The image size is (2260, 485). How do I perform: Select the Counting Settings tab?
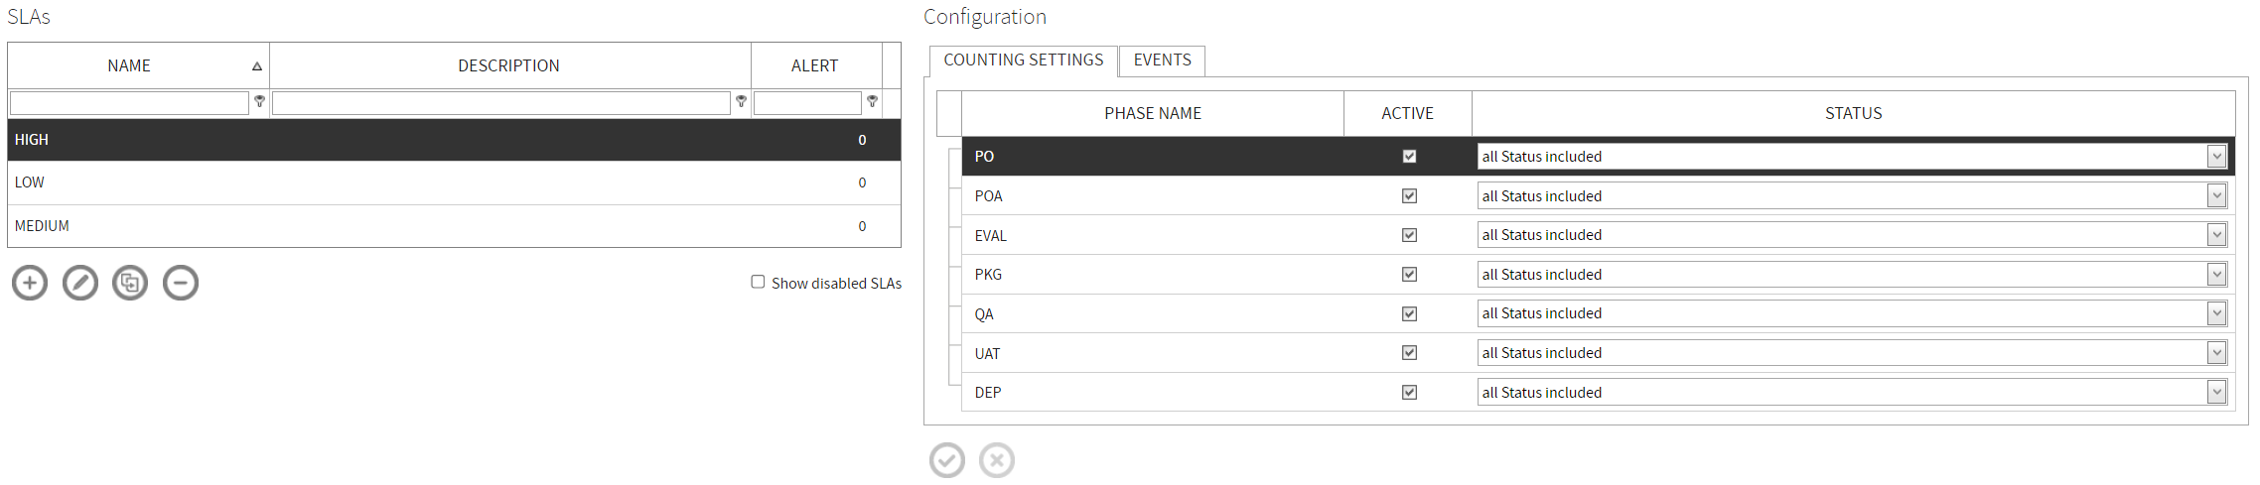tap(1023, 61)
